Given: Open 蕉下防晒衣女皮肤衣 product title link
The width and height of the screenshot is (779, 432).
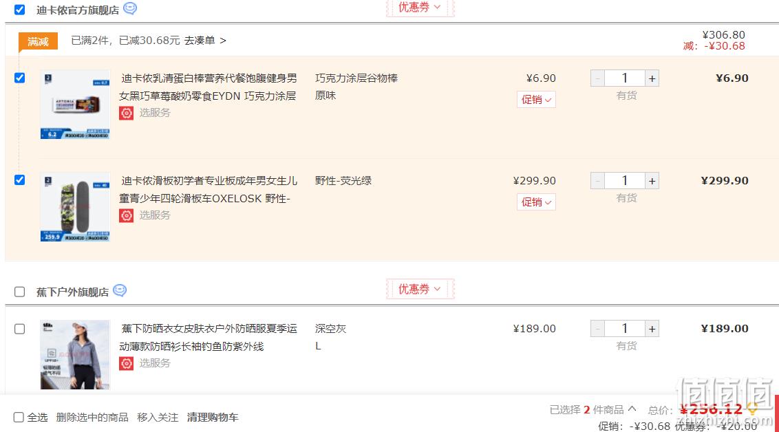Looking at the screenshot, I should coord(208,338).
